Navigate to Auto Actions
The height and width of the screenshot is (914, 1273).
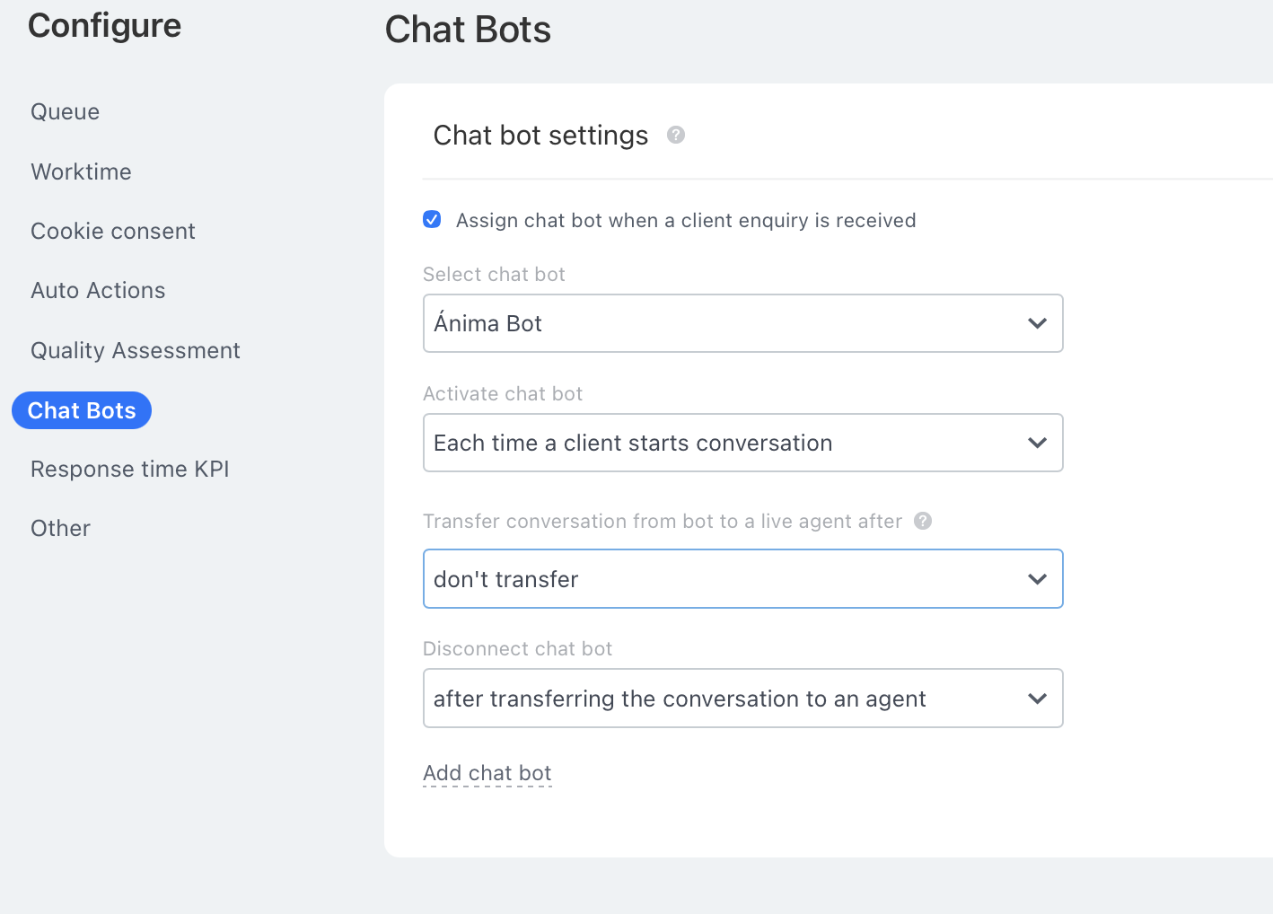click(x=98, y=291)
